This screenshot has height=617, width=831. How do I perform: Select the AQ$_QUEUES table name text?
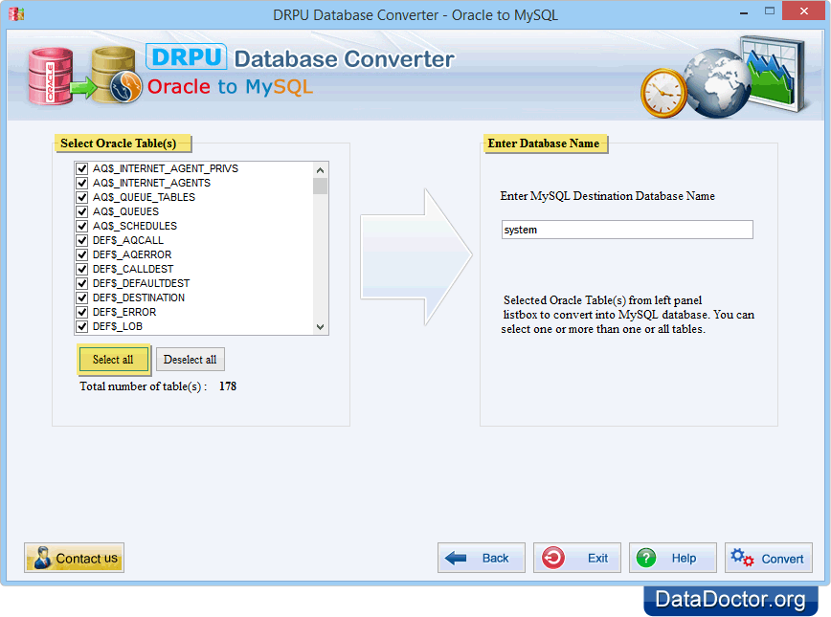pyautogui.click(x=125, y=211)
